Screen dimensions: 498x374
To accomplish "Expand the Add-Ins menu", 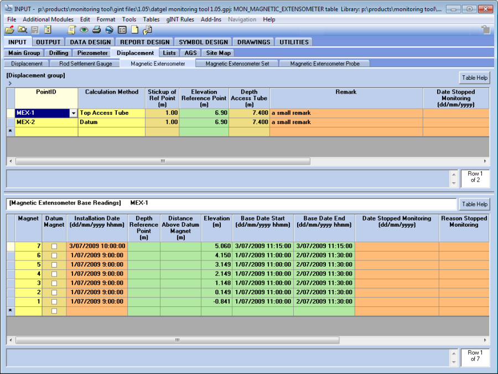I will click(210, 19).
